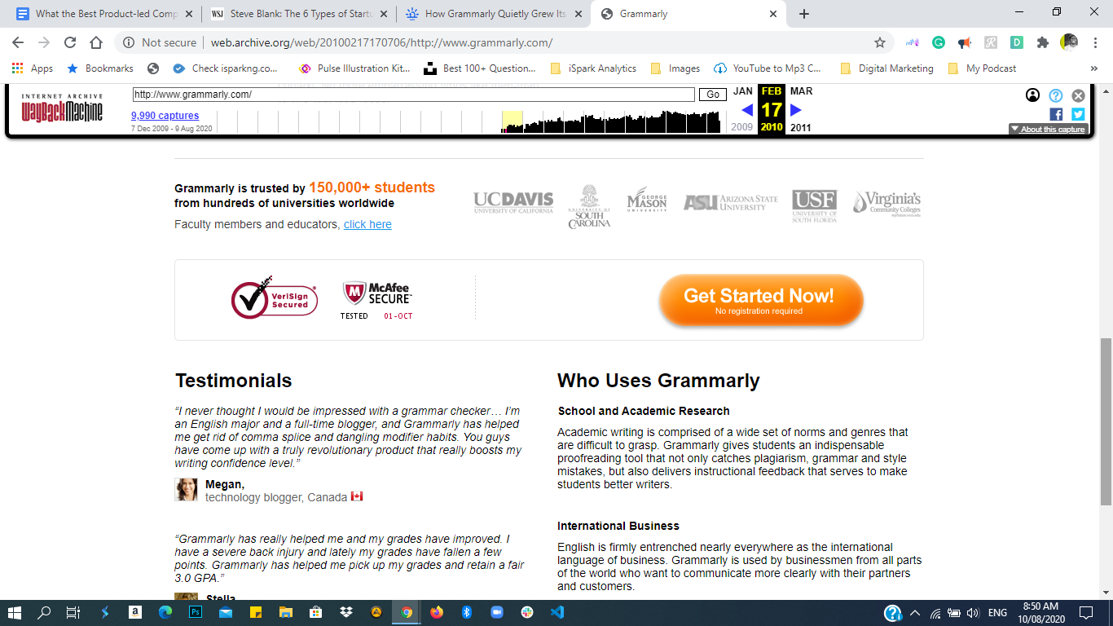Click the McAfee Secure badge
Screen dimensions: 1113x626
click(377, 300)
